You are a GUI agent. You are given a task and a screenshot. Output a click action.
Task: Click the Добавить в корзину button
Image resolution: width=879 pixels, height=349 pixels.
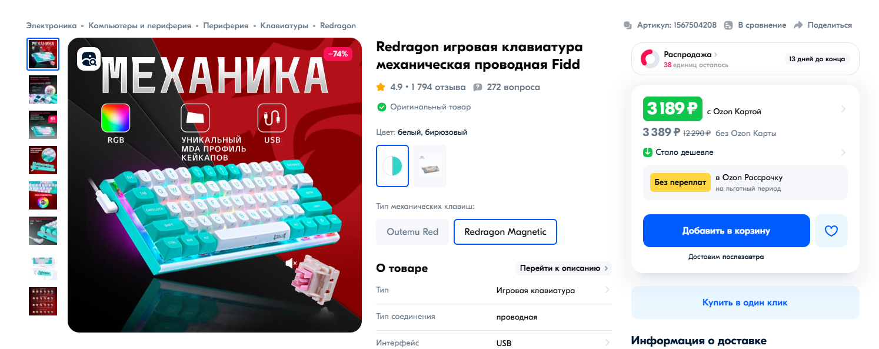(x=726, y=231)
